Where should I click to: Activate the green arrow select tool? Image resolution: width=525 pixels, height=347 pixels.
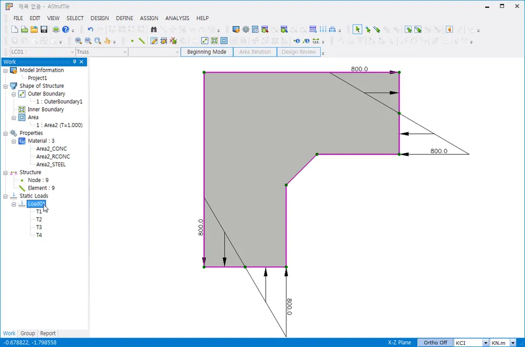click(357, 29)
